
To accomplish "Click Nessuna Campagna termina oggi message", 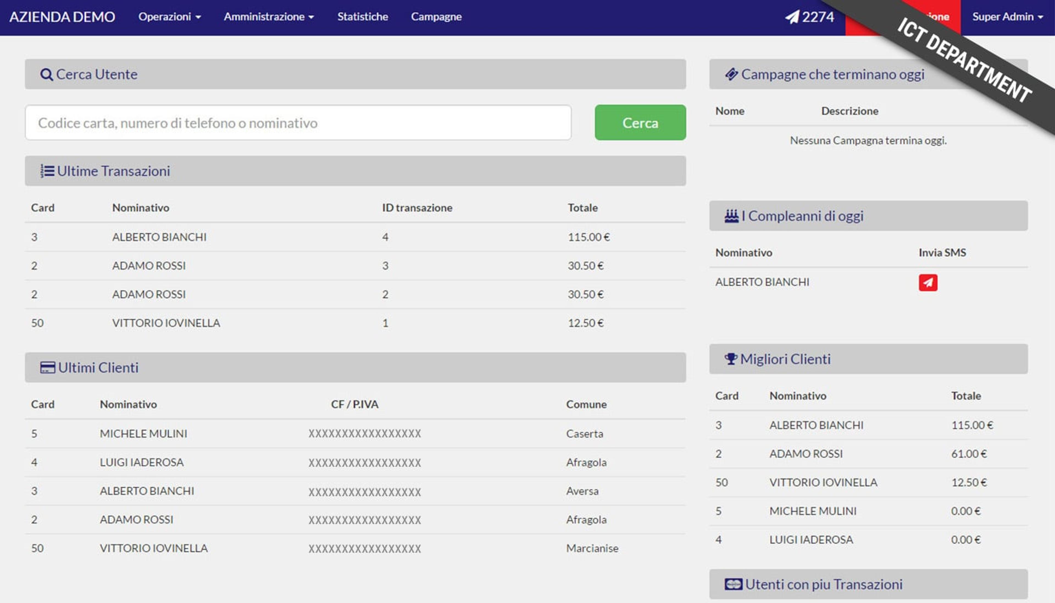I will pyautogui.click(x=868, y=140).
